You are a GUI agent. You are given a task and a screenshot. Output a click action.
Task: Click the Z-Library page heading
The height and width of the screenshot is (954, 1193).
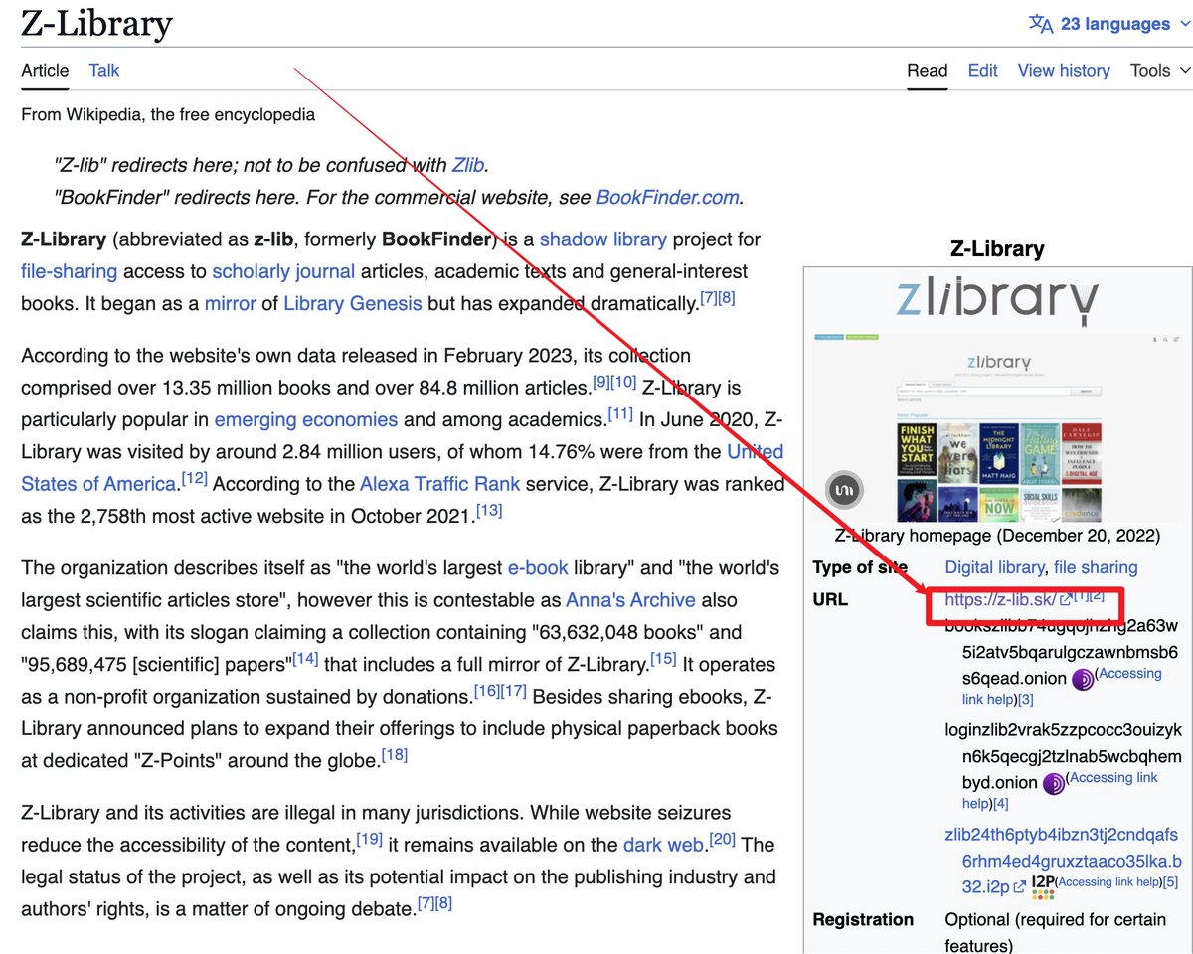[96, 23]
